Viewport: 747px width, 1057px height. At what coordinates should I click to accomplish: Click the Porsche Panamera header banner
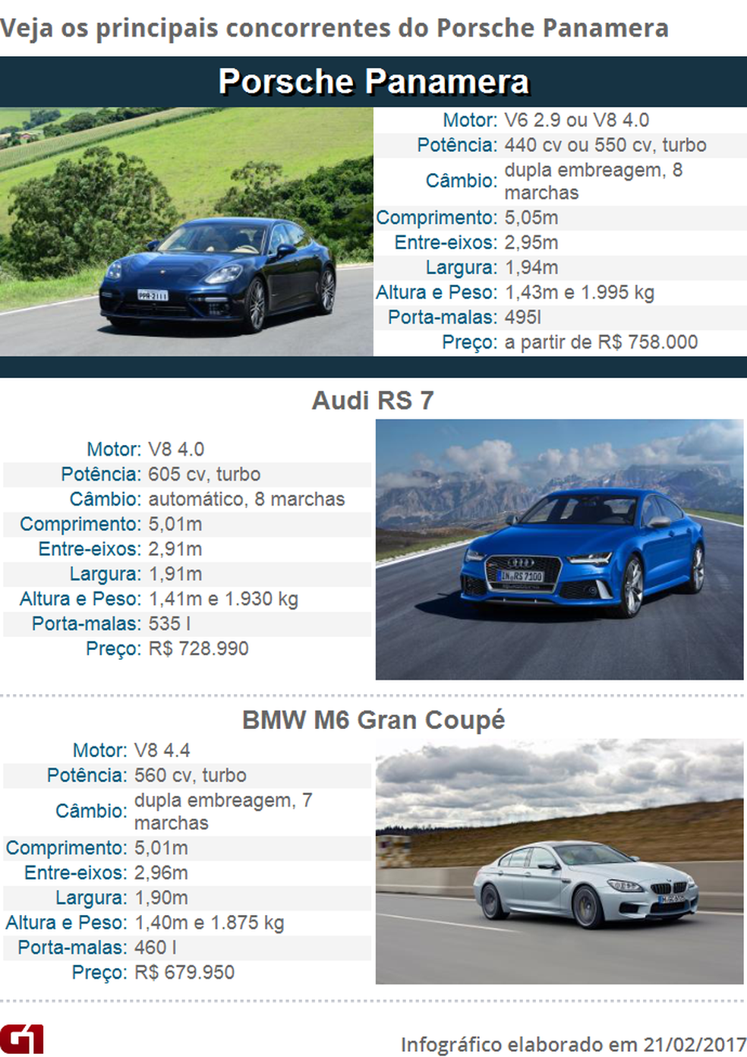click(x=373, y=82)
